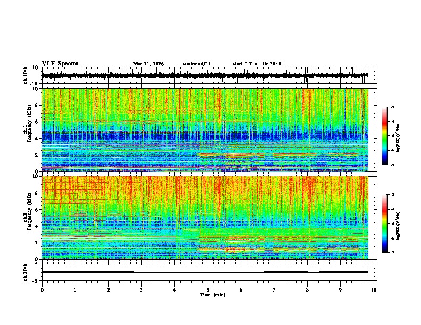Click the color bar beside the ch.2 spectrogram
421x325 pixels.
pyautogui.click(x=385, y=224)
